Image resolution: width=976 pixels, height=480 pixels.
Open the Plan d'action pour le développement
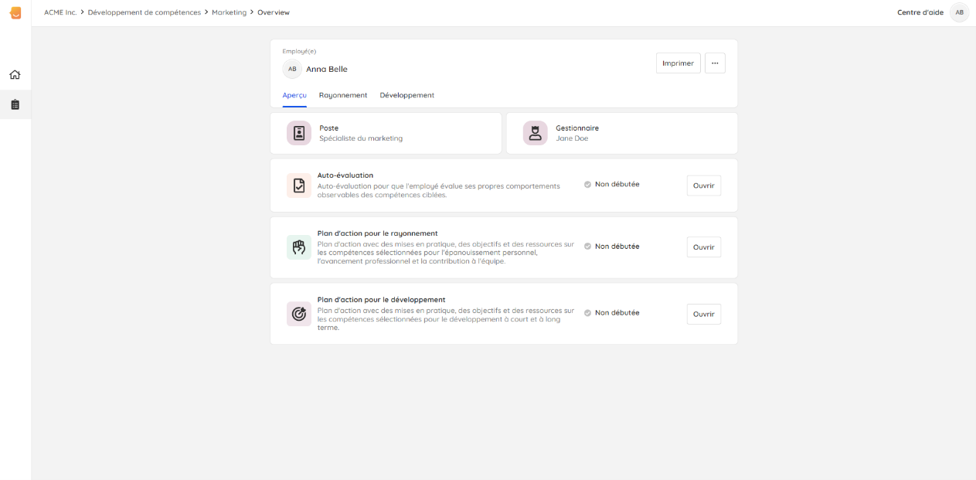[x=704, y=314]
